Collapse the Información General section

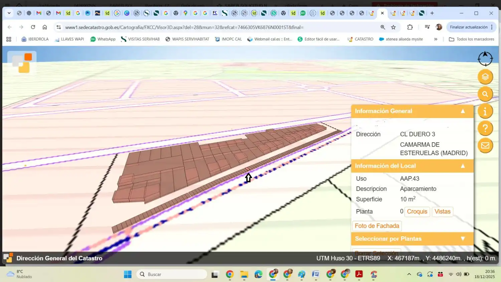pyautogui.click(x=463, y=111)
